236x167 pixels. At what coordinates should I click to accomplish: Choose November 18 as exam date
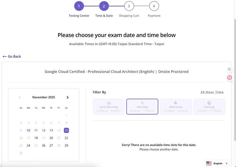36,138
